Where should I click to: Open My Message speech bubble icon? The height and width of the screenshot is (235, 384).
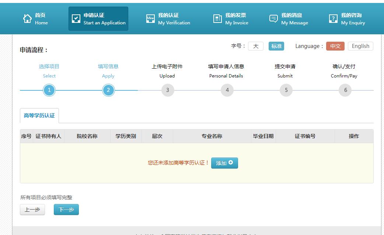(x=273, y=18)
